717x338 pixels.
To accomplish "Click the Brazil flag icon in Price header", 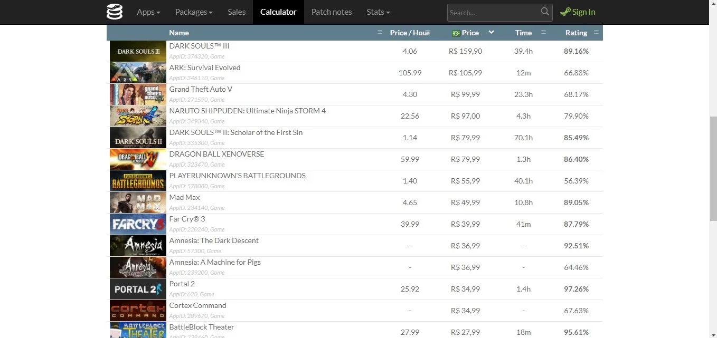I will pyautogui.click(x=456, y=33).
